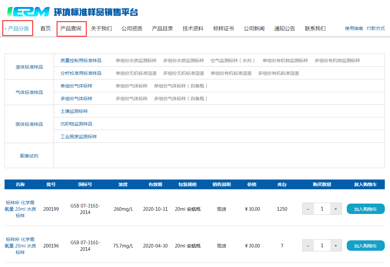
Task: Click the IERM logo
Action: (x=29, y=12)
